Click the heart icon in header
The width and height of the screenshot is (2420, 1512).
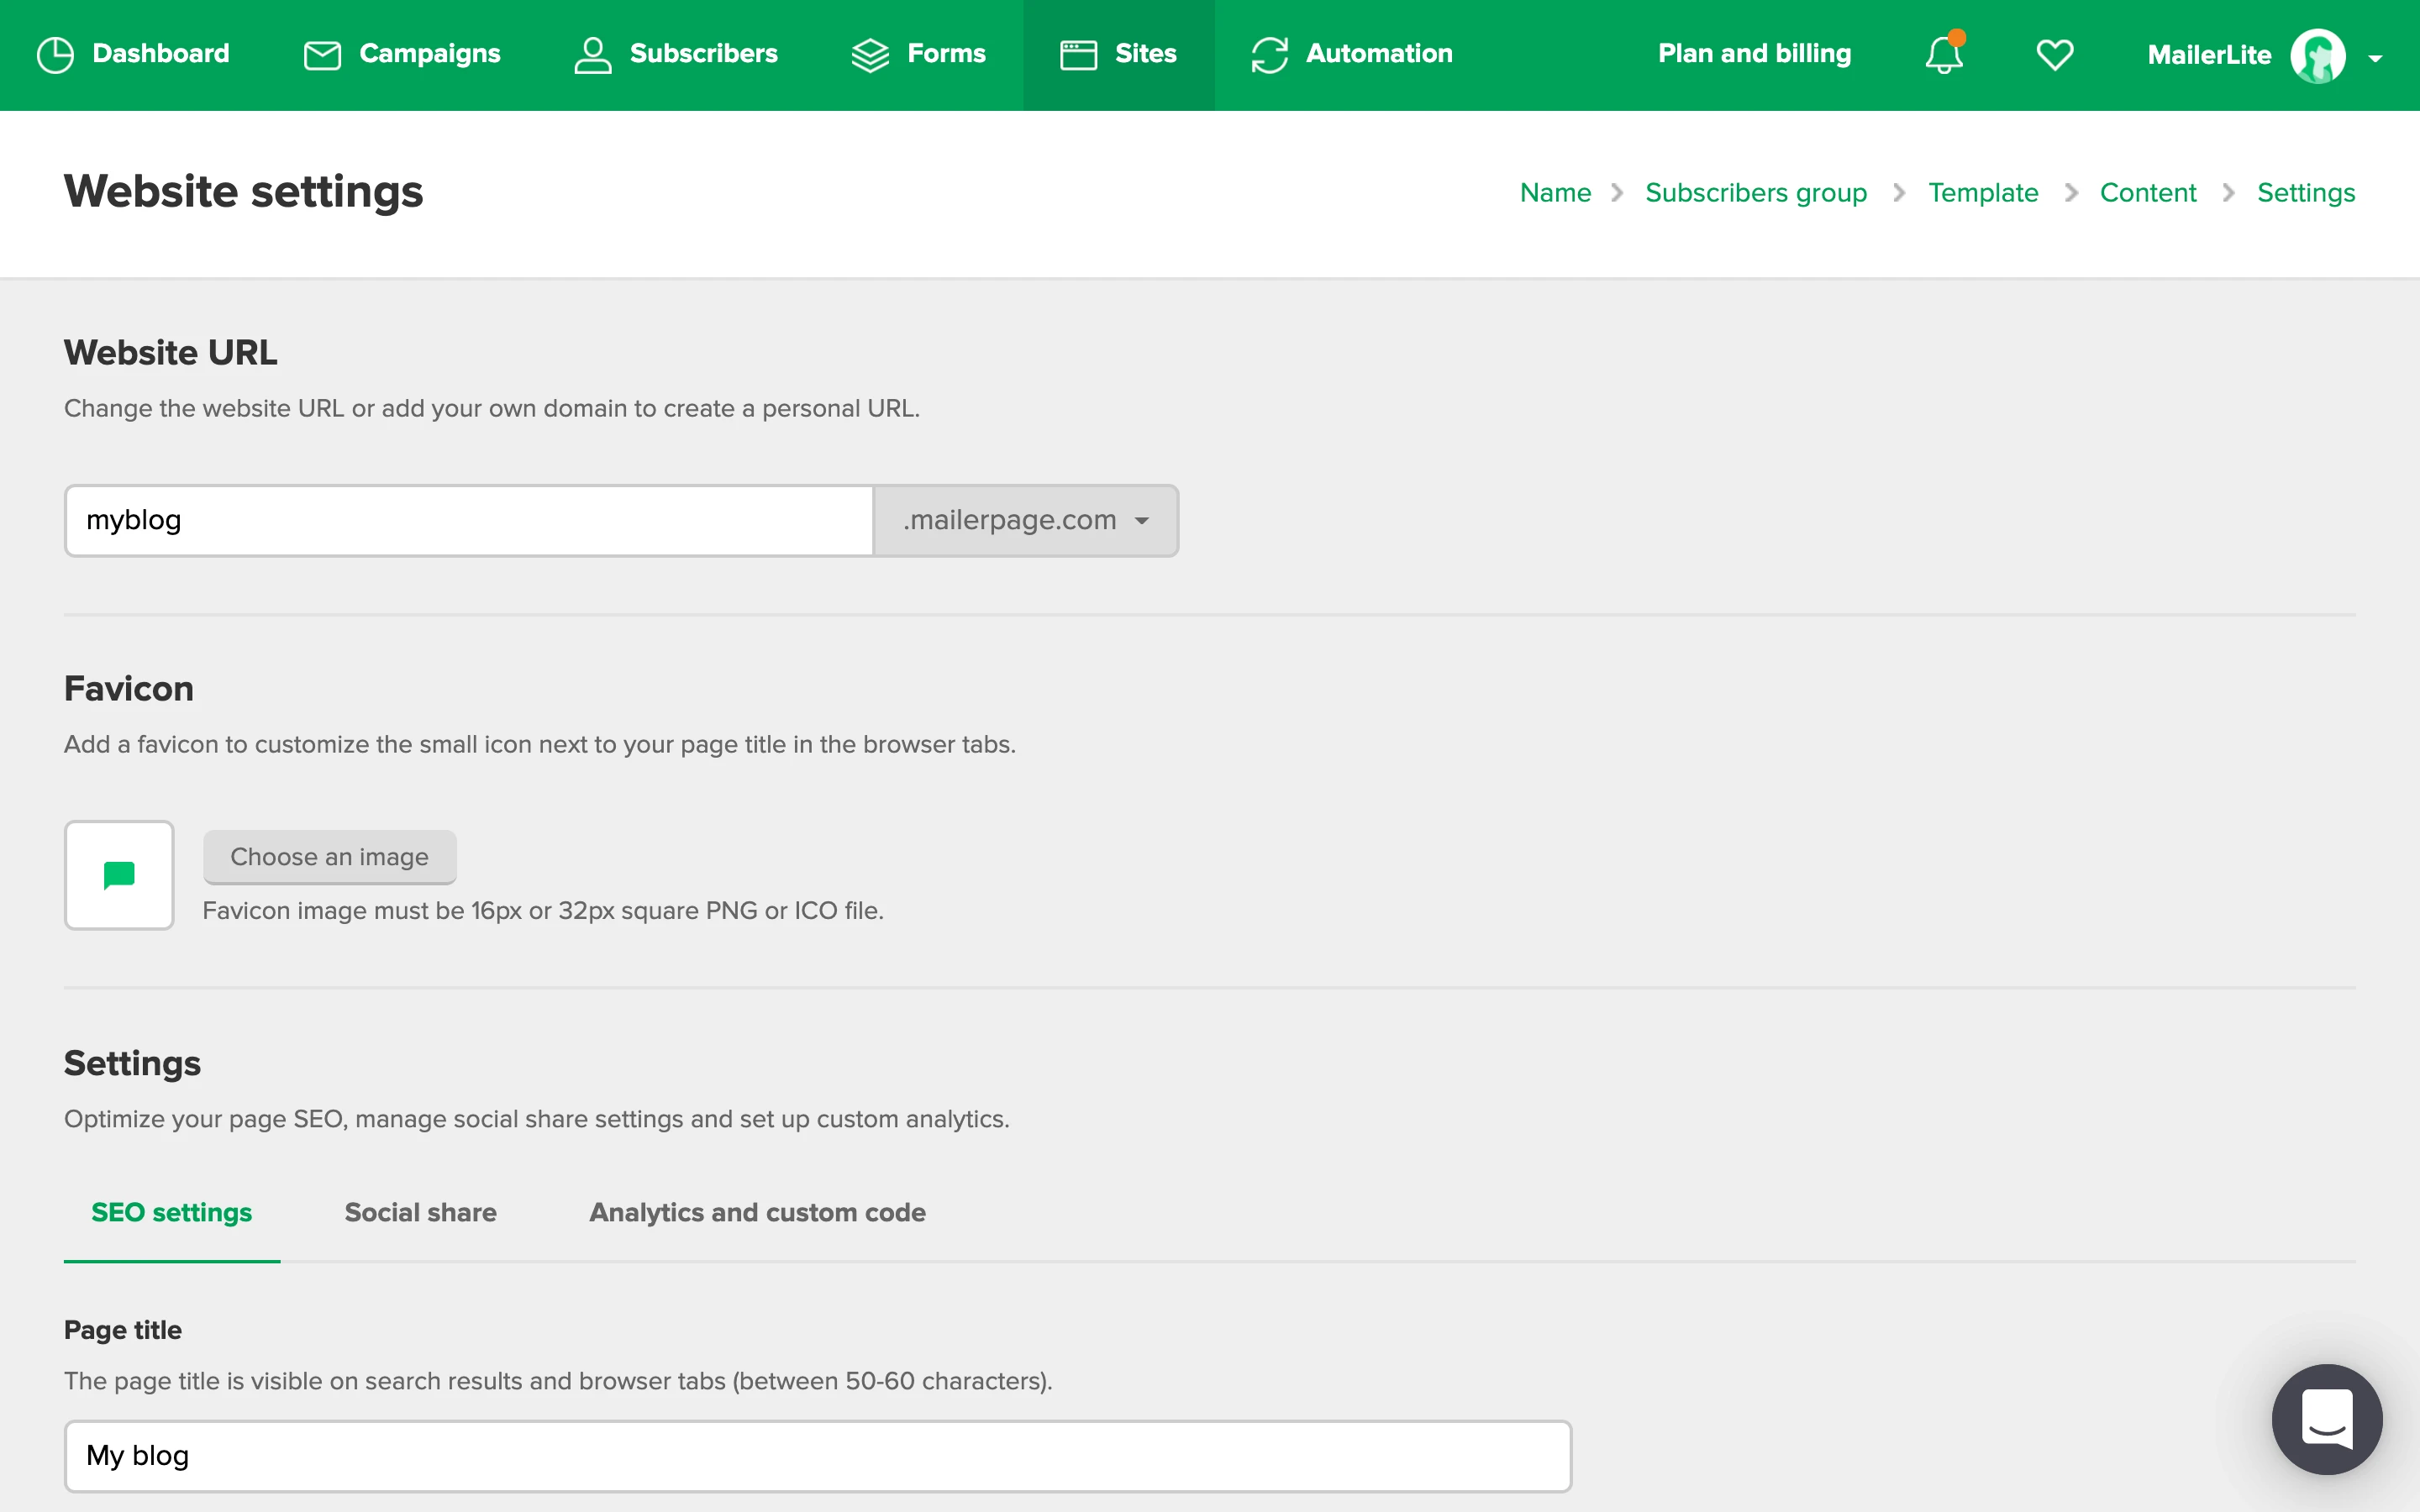(x=2055, y=55)
